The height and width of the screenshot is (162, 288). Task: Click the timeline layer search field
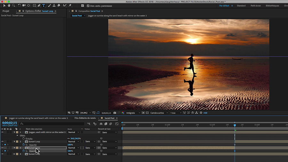[51, 124]
